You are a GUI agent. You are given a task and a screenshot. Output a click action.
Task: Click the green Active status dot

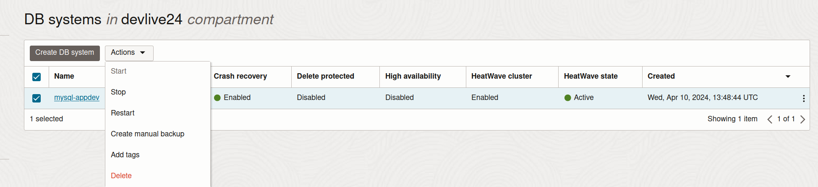pos(567,98)
